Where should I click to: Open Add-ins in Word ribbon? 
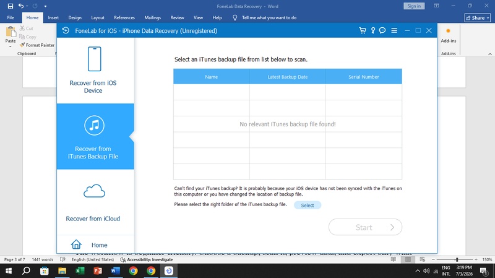[448, 35]
